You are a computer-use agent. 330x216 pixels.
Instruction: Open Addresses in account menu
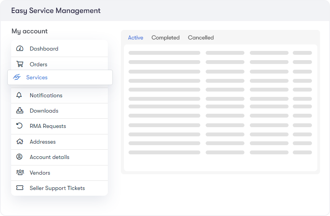pyautogui.click(x=59, y=142)
